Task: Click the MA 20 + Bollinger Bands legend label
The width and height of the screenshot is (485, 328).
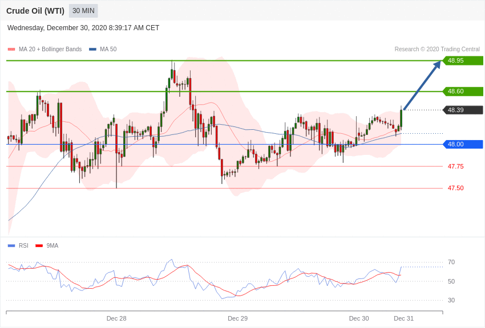Action: pos(50,49)
